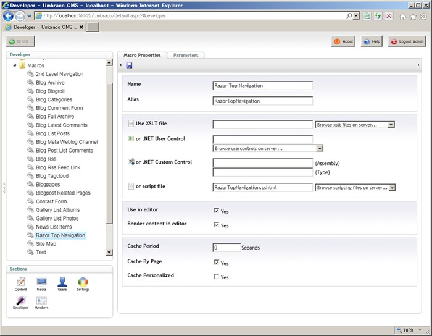Open the Content section icon
This screenshot has height=336, width=432.
20,284
